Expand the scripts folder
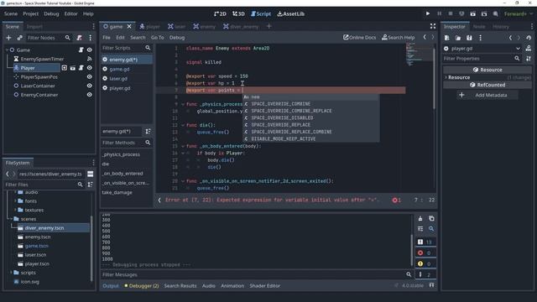The width and height of the screenshot is (537, 302). pyautogui.click(x=11, y=273)
